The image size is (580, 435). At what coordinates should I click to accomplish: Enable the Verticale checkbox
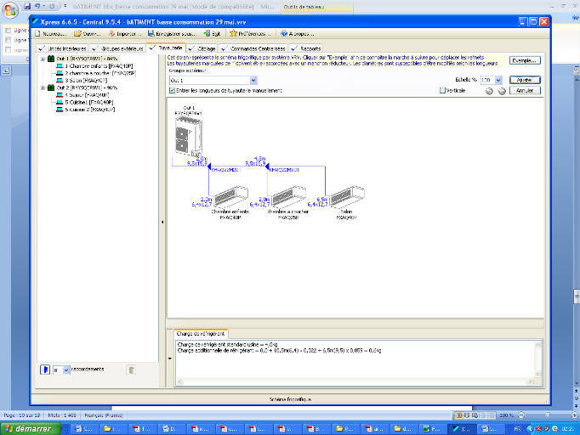click(x=456, y=90)
